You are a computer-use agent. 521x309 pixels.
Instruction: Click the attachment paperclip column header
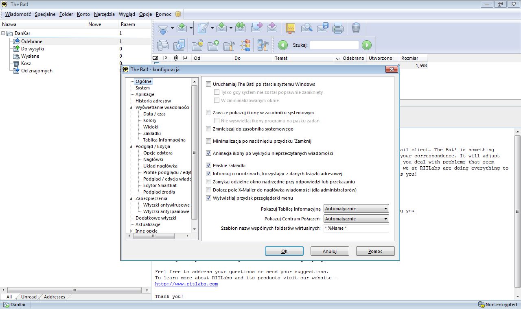(x=176, y=58)
